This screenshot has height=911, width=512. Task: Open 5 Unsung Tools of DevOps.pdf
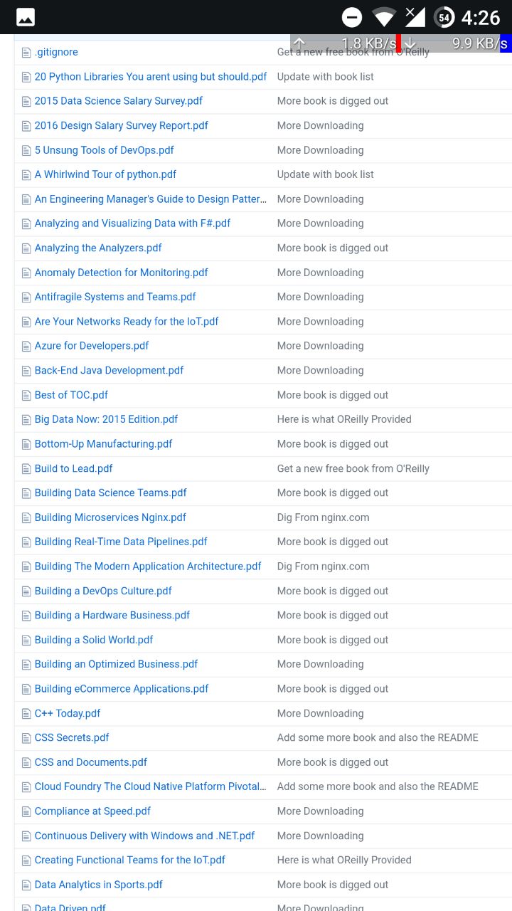click(x=104, y=150)
